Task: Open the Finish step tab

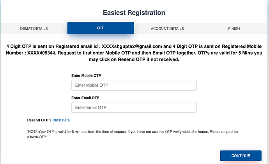Action: 234,29
